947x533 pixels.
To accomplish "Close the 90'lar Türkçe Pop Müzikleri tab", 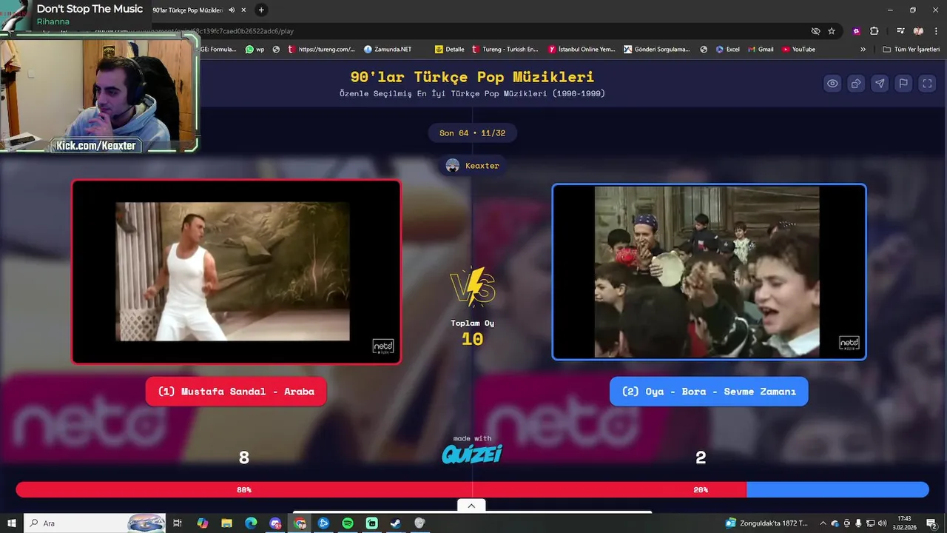I will click(x=243, y=10).
